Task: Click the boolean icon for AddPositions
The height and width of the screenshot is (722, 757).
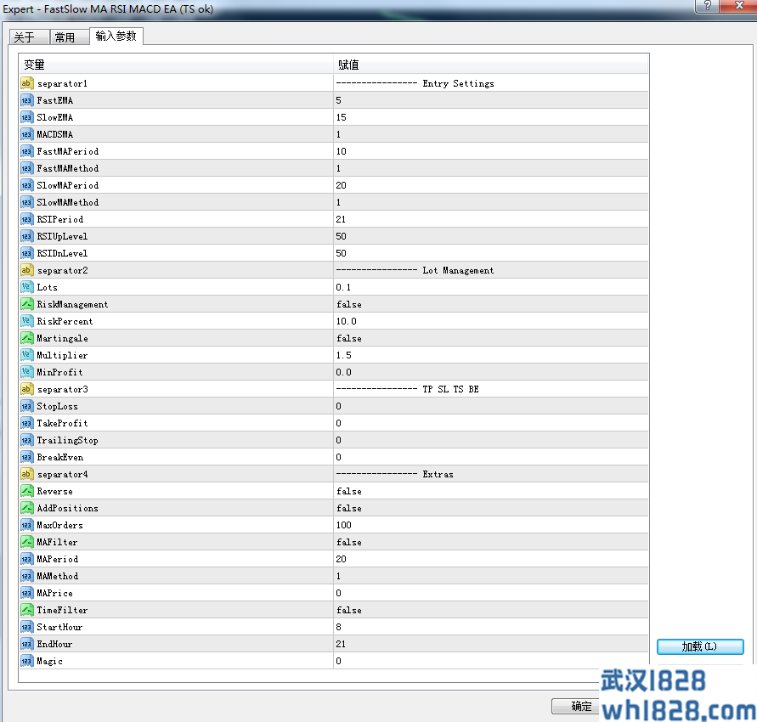Action: (26, 508)
